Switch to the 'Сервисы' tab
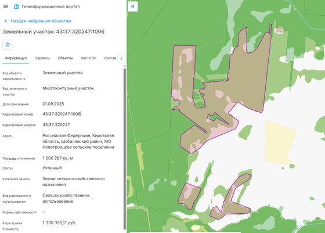Image resolution: width=325 pixels, height=233 pixels. click(42, 58)
